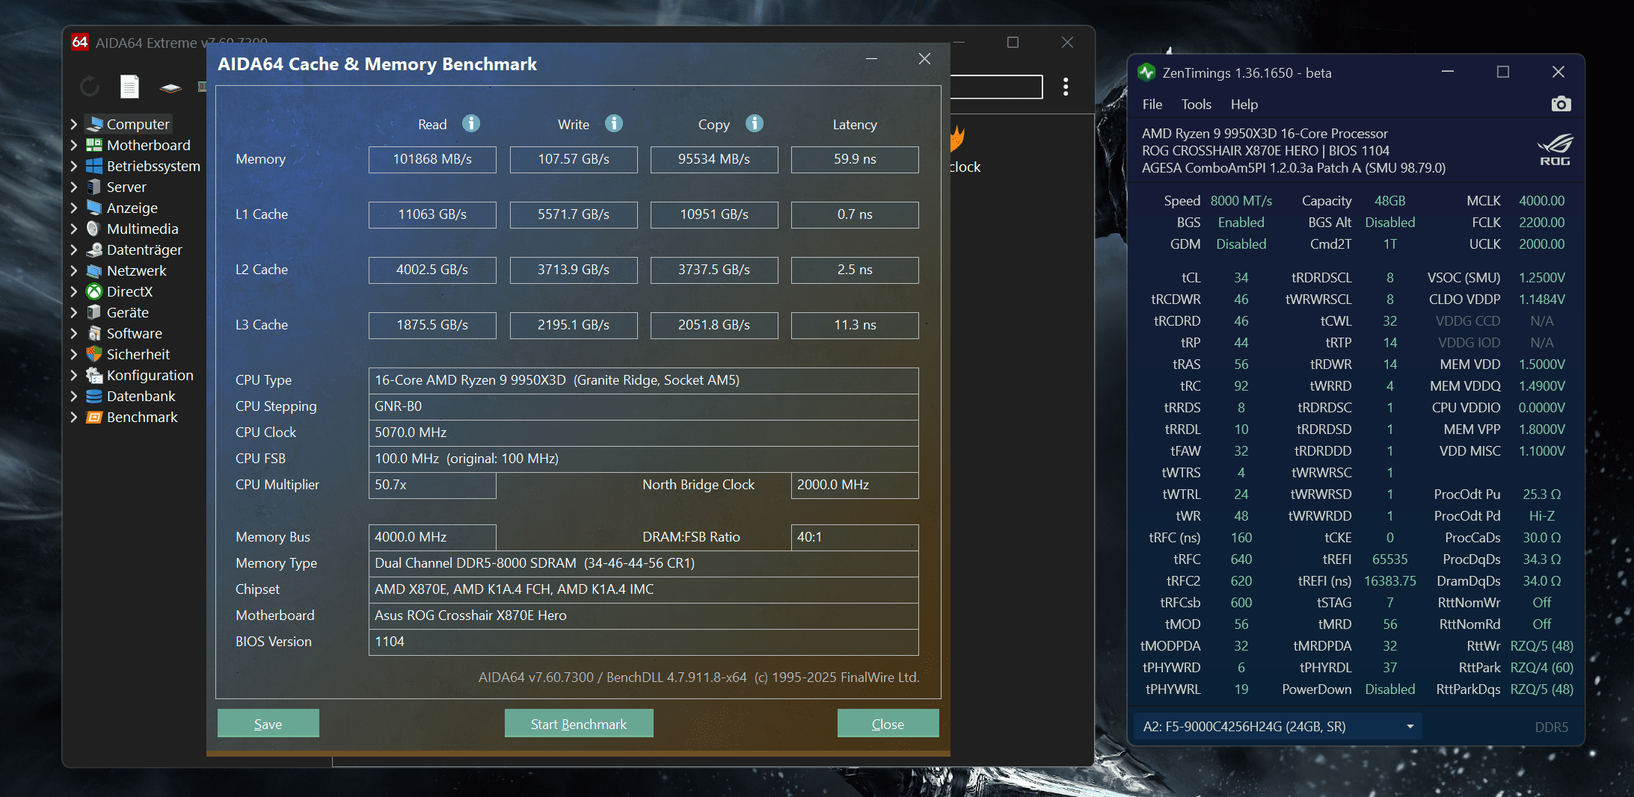
Task: Click the North Bridge Clock 2000.0 MHz field
Action: coord(855,485)
